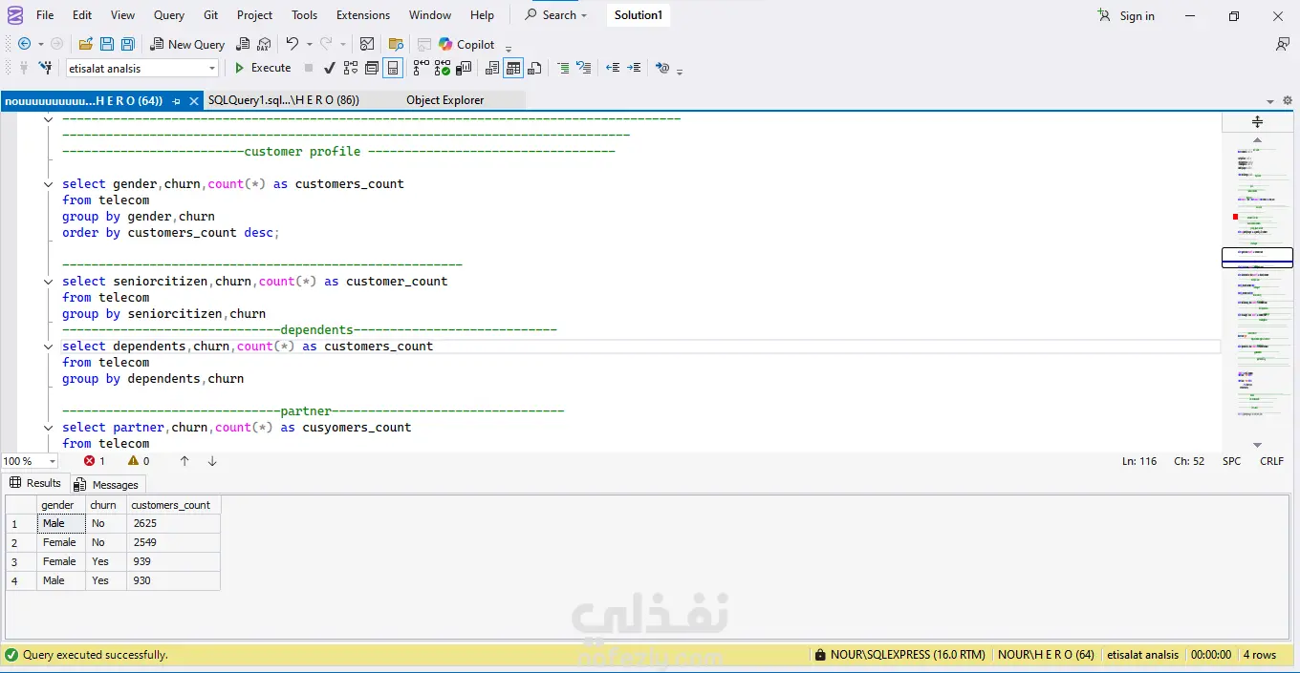
Task: Close the active H E R O (64) tab
Action: click(x=192, y=100)
